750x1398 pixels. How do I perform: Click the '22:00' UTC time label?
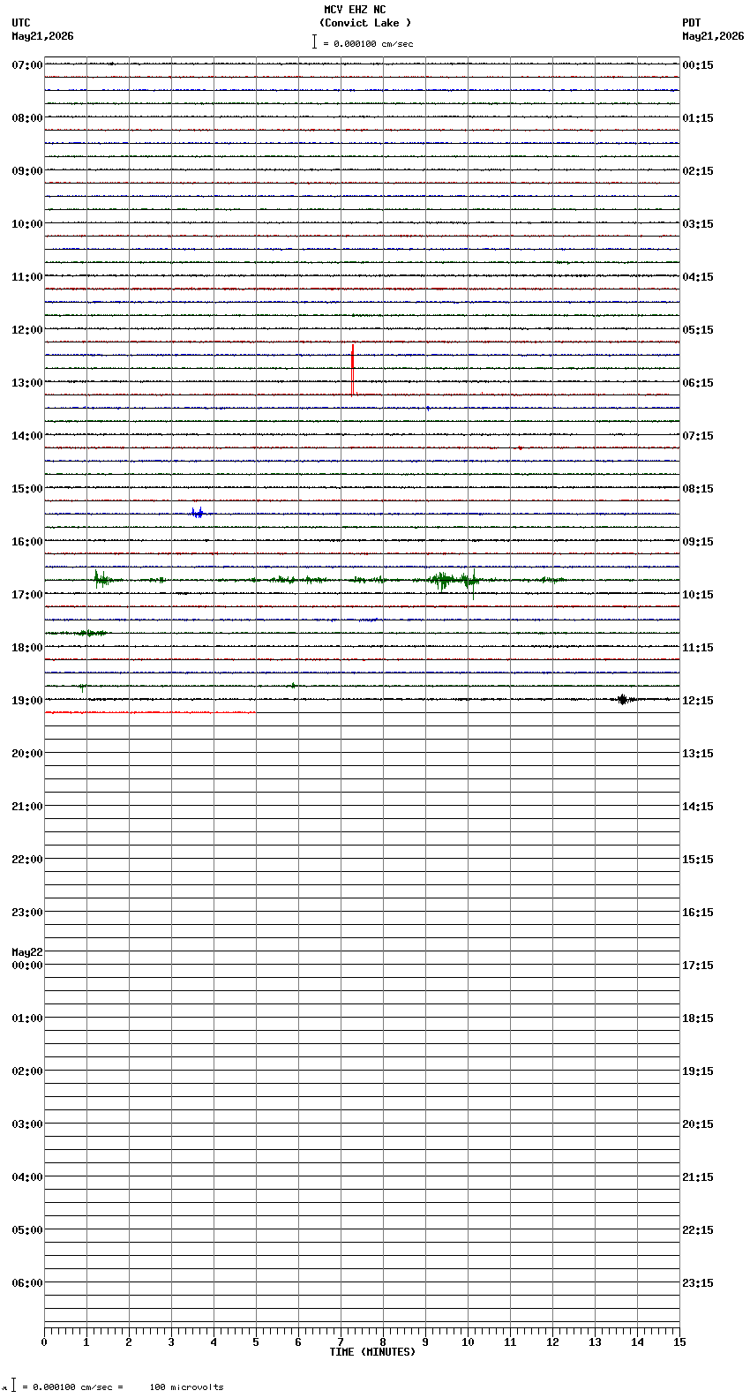pyautogui.click(x=27, y=860)
